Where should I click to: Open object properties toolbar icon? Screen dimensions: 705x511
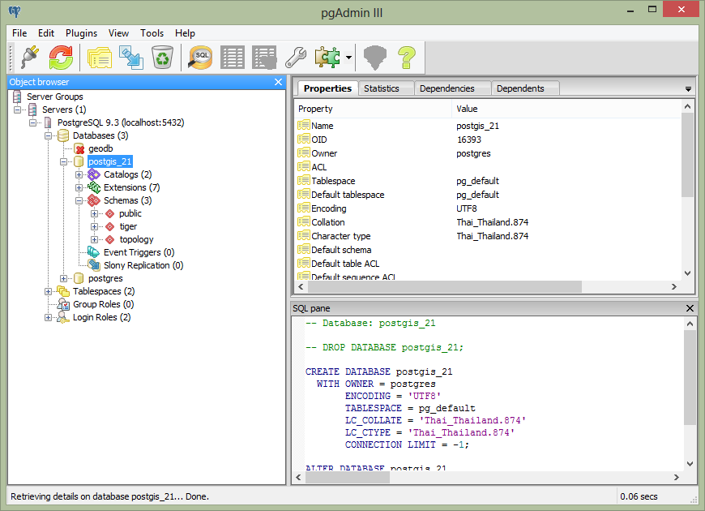pos(100,57)
